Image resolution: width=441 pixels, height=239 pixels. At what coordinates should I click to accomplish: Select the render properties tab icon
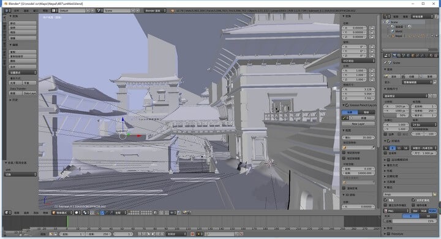pyautogui.click(x=394, y=56)
